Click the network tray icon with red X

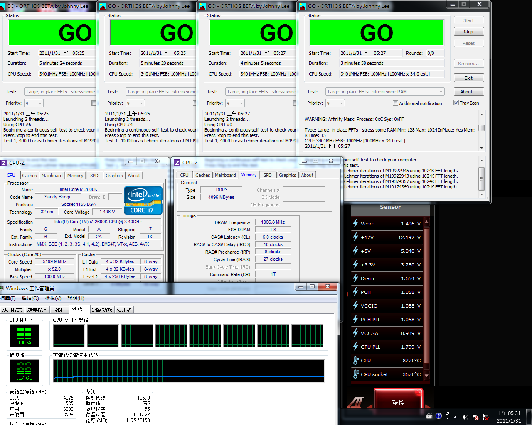tap(485, 417)
